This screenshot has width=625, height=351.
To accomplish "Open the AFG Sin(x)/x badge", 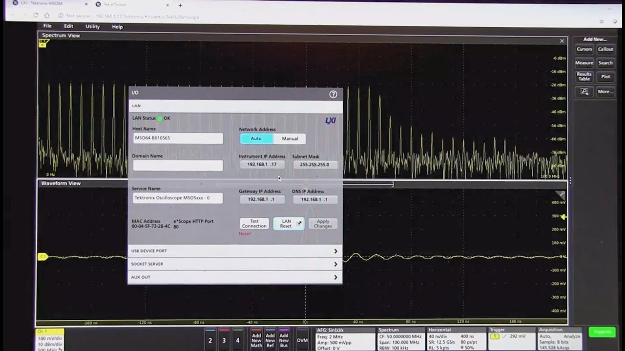I will 345,339.
